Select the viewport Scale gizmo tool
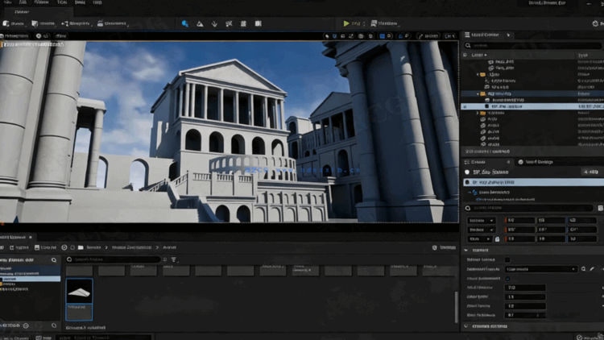The height and width of the screenshot is (340, 604). point(351,35)
